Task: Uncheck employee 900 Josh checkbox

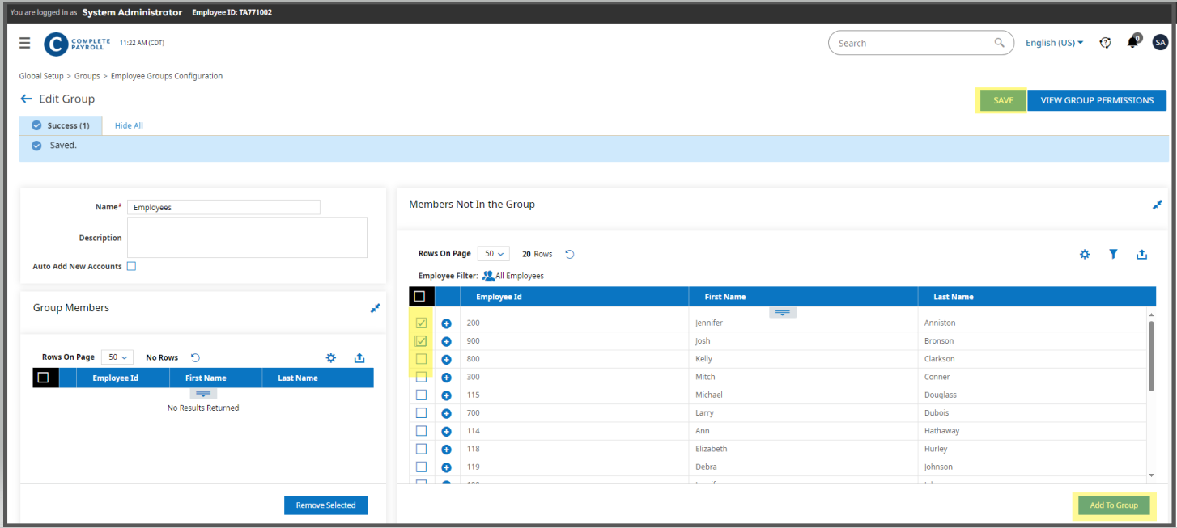Action: pos(421,340)
